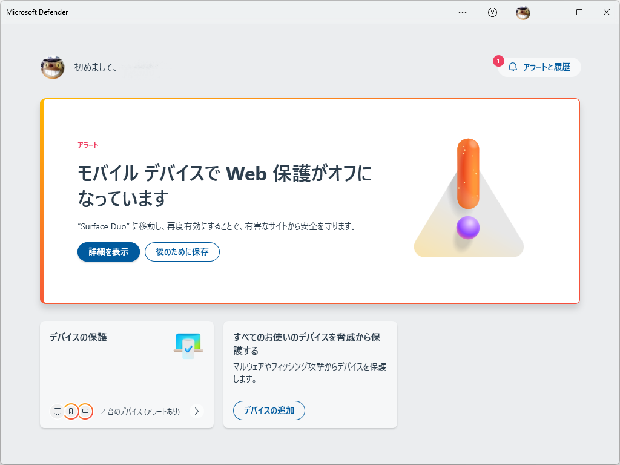This screenshot has height=465, width=620.
Task: Open Help via the question mark icon
Action: click(x=492, y=12)
